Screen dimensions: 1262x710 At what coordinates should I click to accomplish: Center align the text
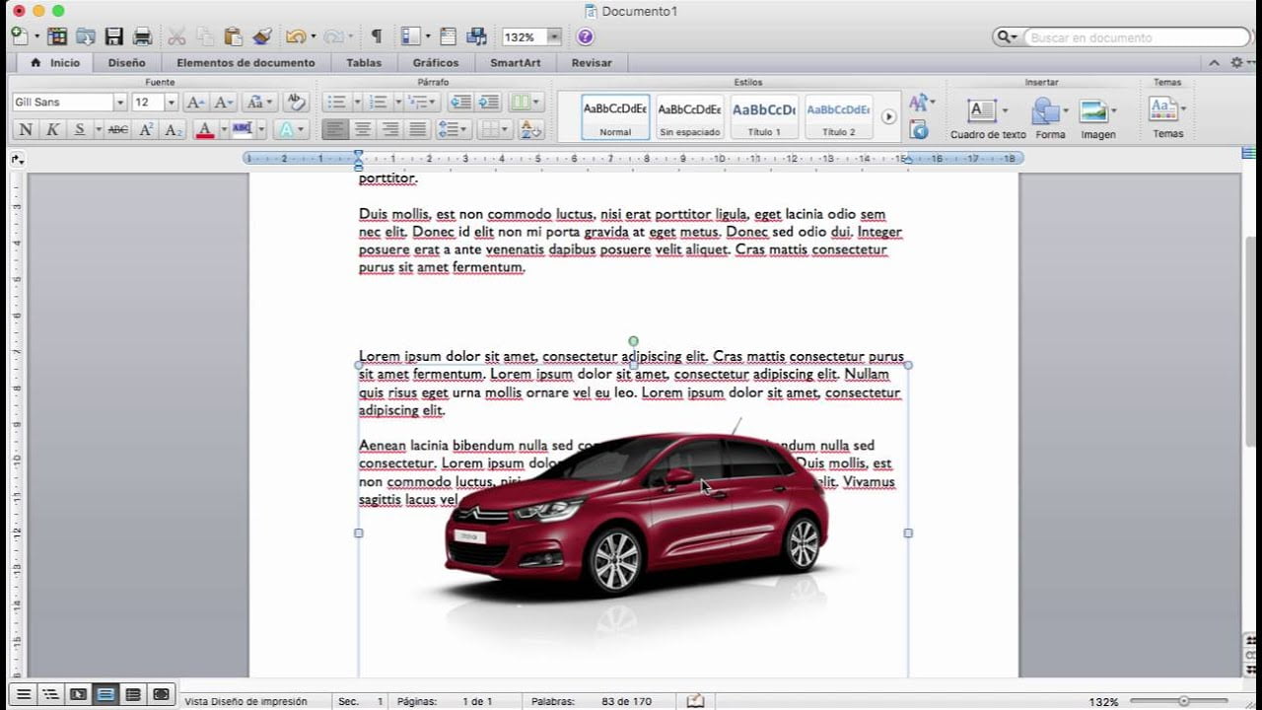click(364, 129)
